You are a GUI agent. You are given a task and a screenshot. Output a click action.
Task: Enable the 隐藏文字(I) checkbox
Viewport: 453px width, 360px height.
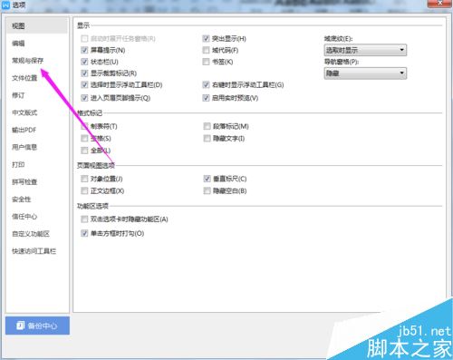[207, 139]
